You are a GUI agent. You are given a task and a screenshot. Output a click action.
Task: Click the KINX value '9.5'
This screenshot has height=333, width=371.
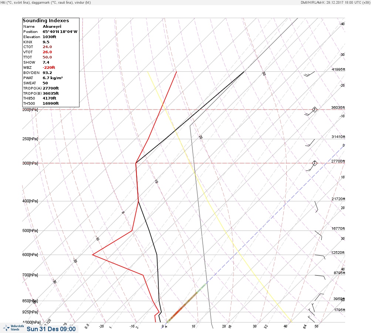(x=46, y=42)
